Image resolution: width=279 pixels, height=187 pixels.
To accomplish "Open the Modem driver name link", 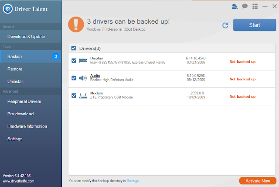I will (96, 93).
